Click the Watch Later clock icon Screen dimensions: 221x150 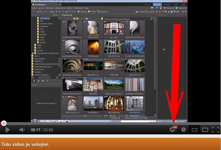pyautogui.click(x=183, y=130)
